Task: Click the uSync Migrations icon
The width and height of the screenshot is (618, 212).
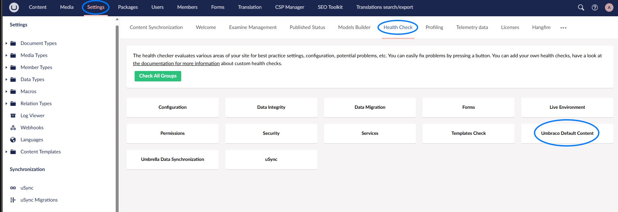Action: coord(13,200)
